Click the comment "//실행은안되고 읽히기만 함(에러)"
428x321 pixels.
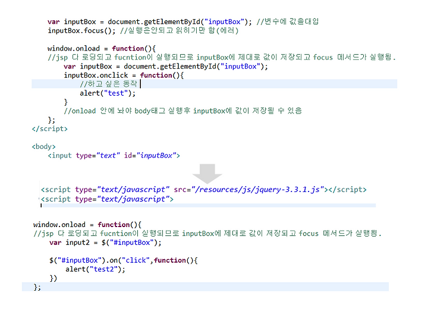click(180, 30)
